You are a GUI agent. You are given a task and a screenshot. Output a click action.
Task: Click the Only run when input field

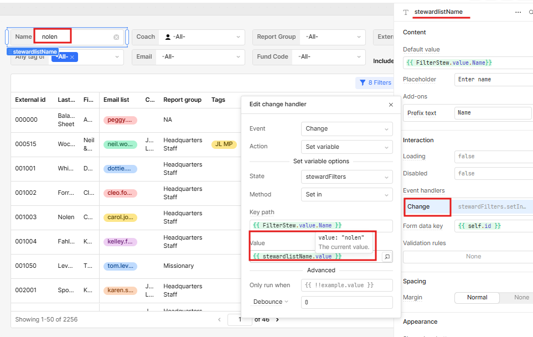click(346, 285)
